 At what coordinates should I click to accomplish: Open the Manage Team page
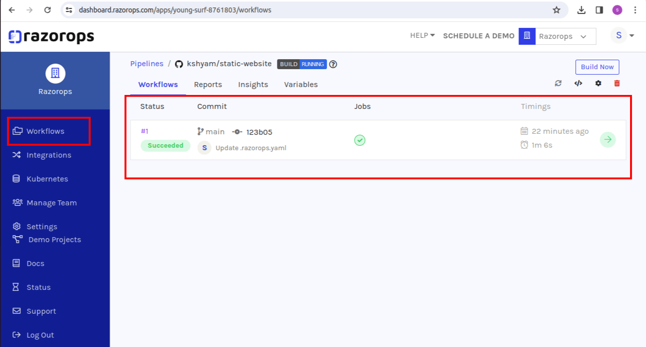[x=52, y=202]
